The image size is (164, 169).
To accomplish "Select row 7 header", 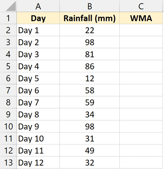I will click(x=8, y=90).
